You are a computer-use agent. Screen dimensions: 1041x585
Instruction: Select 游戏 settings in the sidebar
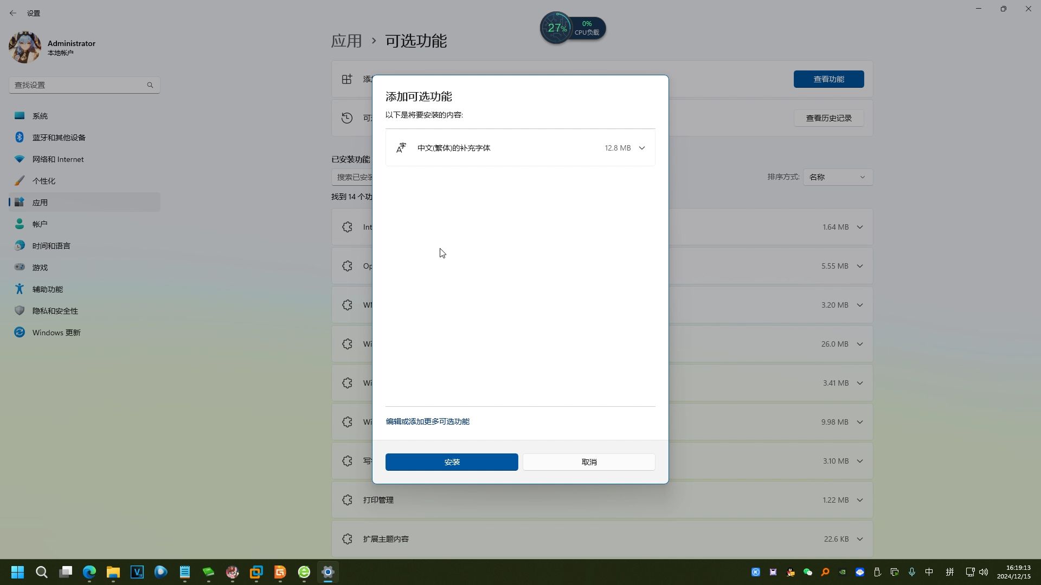tap(39, 267)
